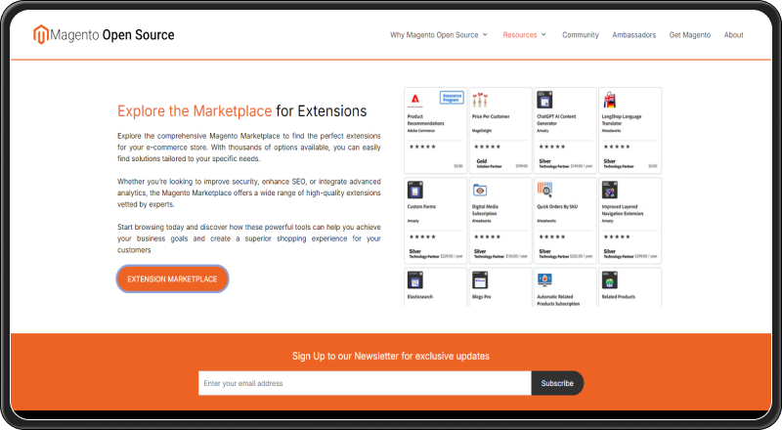Go to the Ambassadors page
The width and height of the screenshot is (782, 430).
[634, 35]
